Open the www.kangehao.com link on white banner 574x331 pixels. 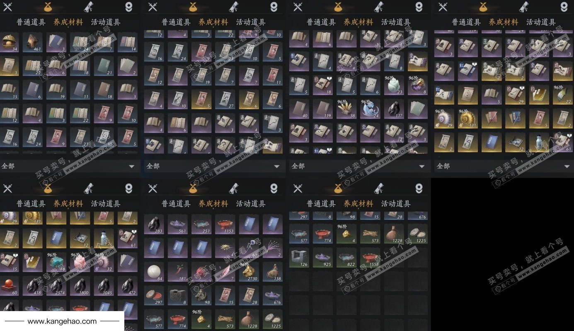coord(62,321)
